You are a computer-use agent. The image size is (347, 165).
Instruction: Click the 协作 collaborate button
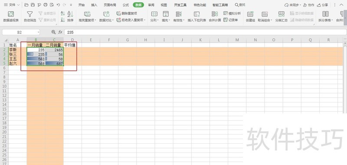(308, 5)
